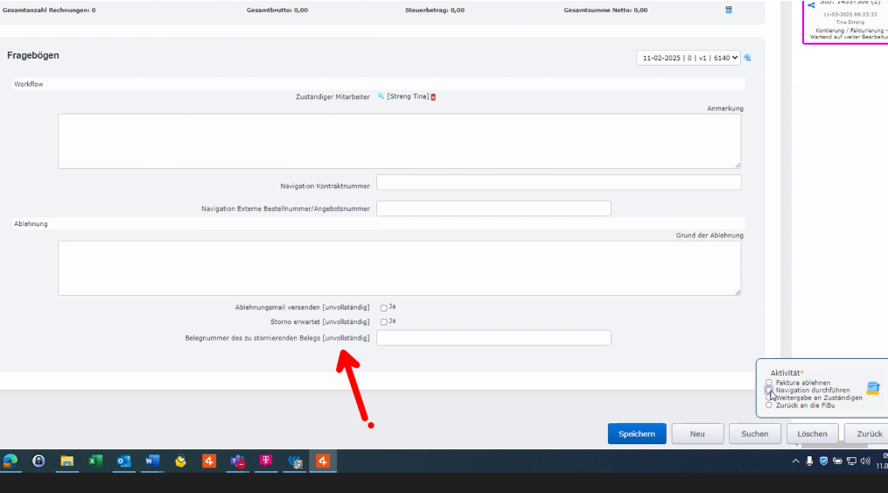
Task: Remove assigned employee Streng Tina via red icon
Action: pyautogui.click(x=433, y=97)
